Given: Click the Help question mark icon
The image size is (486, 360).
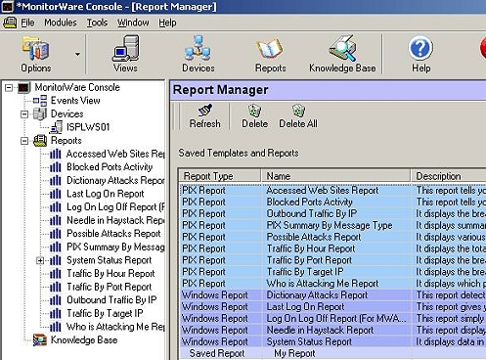Looking at the screenshot, I should click(x=420, y=48).
